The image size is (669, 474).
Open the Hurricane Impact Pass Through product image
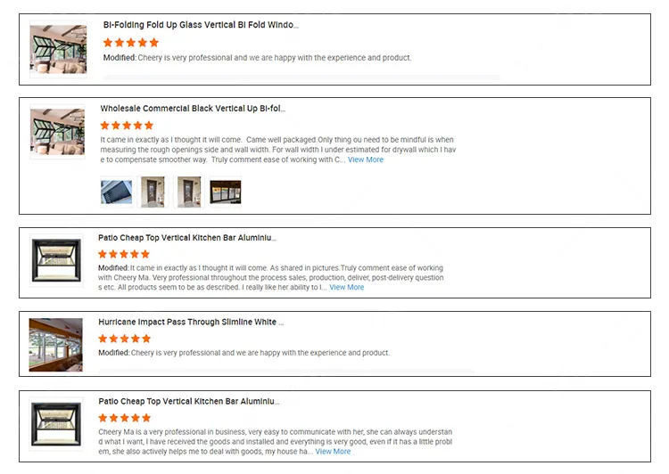click(56, 344)
